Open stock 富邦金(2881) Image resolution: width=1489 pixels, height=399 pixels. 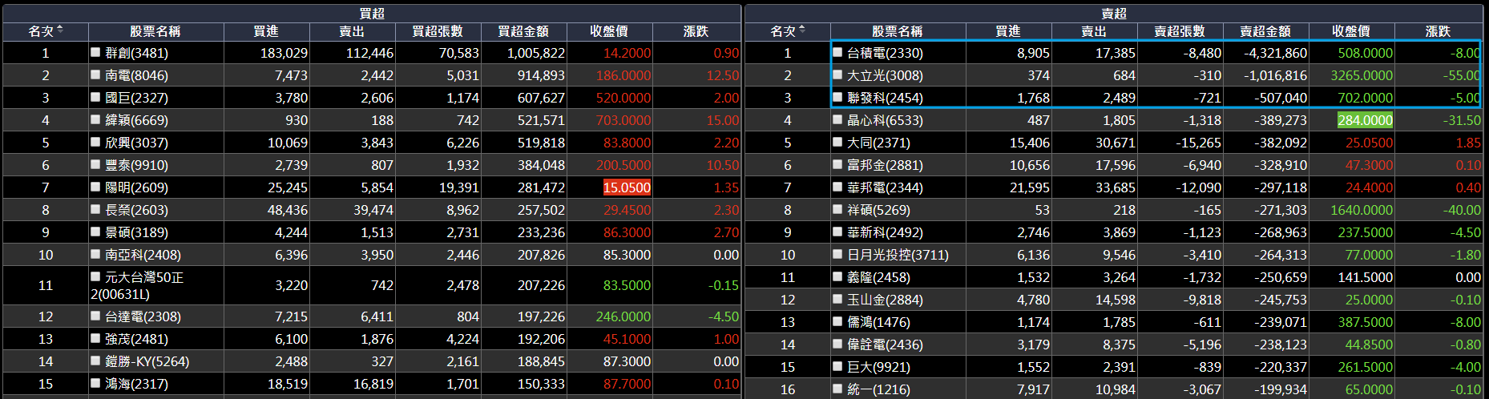coord(886,165)
